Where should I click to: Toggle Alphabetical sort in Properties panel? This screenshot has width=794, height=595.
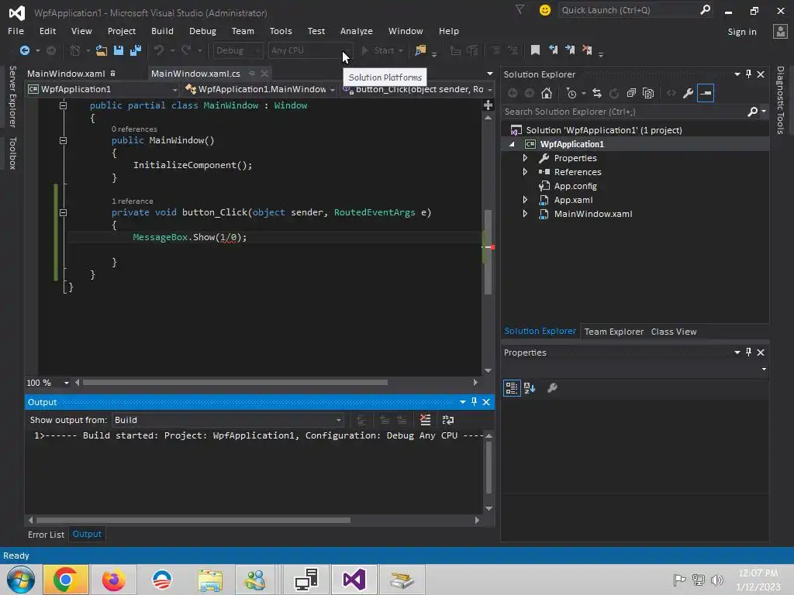click(x=530, y=388)
